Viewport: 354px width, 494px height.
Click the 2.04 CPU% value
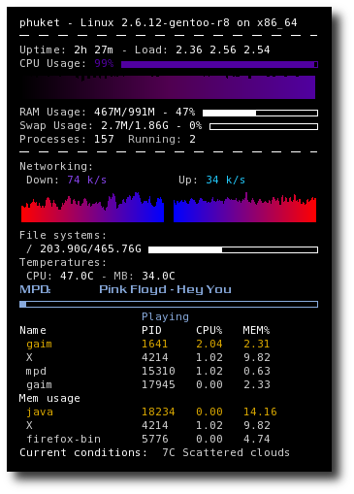tap(209, 344)
